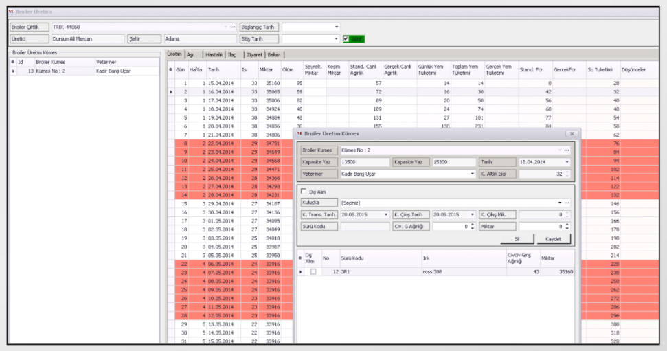Click the M icon in Broiler Üretim Kümes dialog title

tap(299, 133)
